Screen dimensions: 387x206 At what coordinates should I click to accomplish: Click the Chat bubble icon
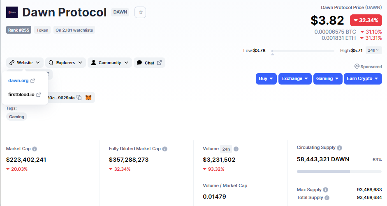(x=139, y=63)
